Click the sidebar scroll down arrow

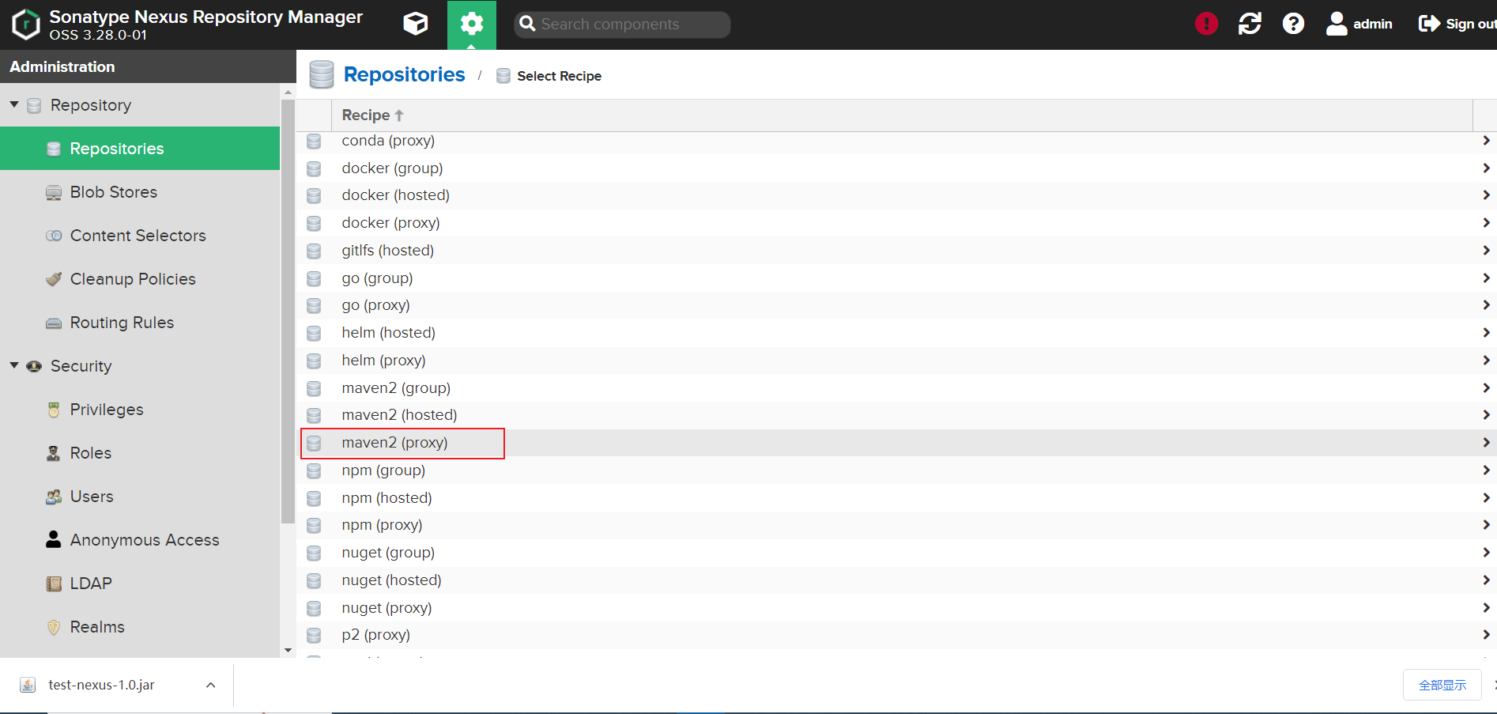click(x=288, y=650)
